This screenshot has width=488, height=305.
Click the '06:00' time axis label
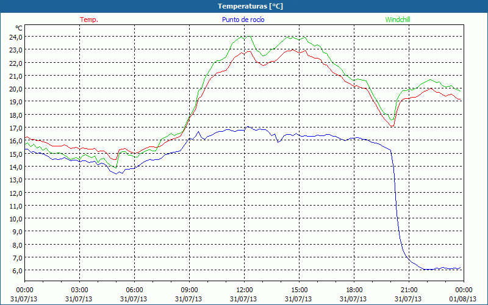pyautogui.click(x=134, y=290)
